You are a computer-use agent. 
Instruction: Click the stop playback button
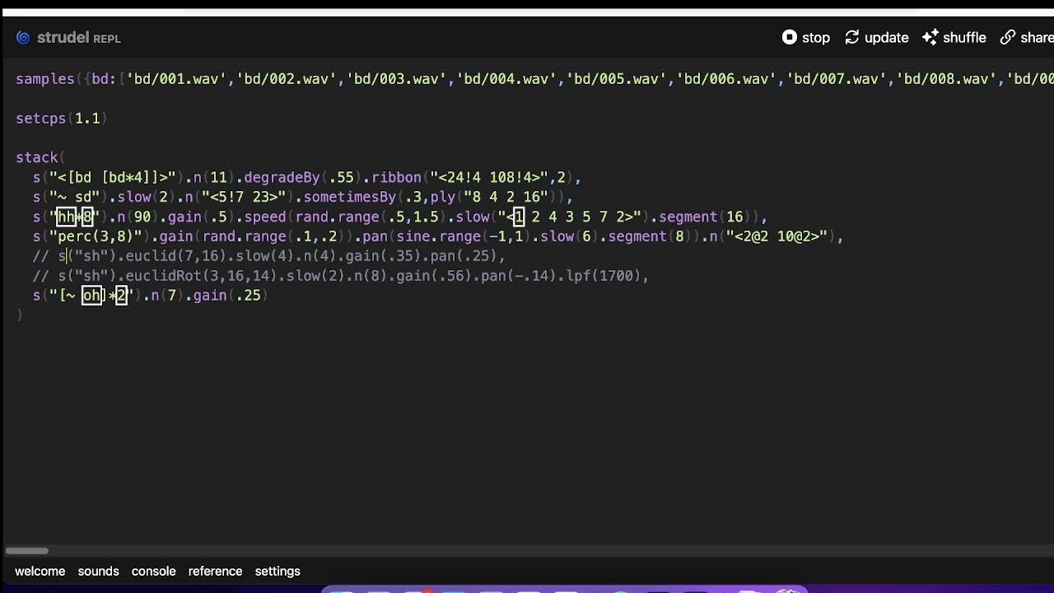coord(806,38)
